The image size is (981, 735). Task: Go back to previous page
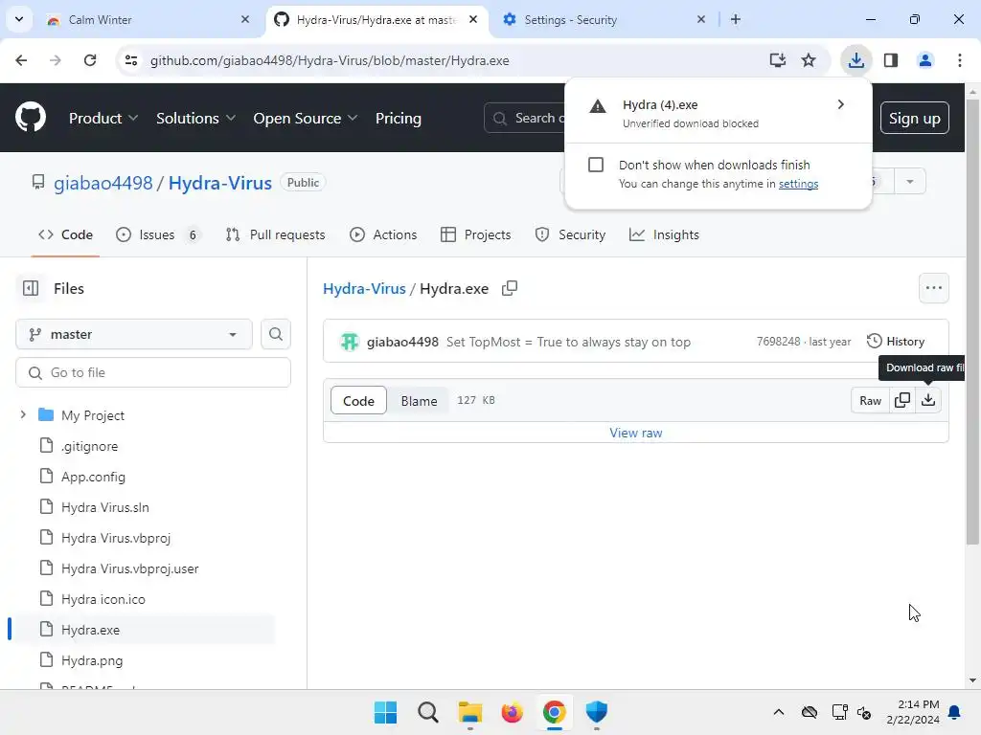tap(21, 60)
